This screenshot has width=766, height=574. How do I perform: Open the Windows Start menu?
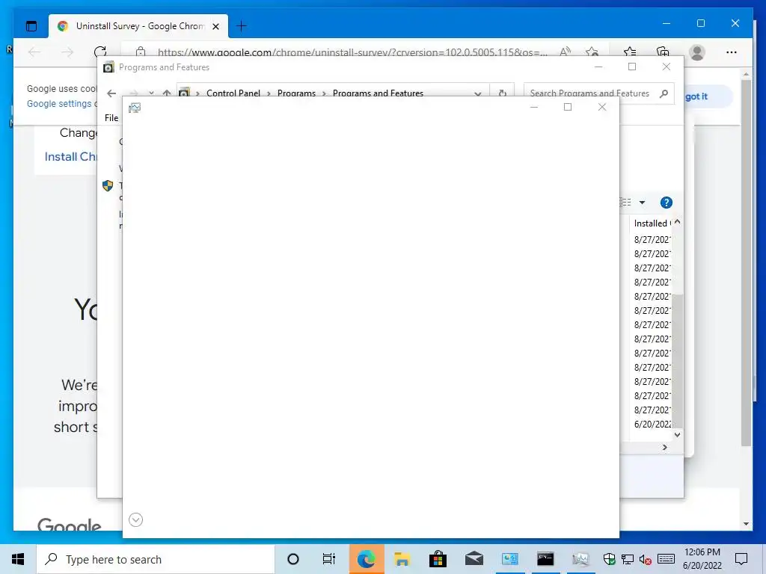point(18,559)
